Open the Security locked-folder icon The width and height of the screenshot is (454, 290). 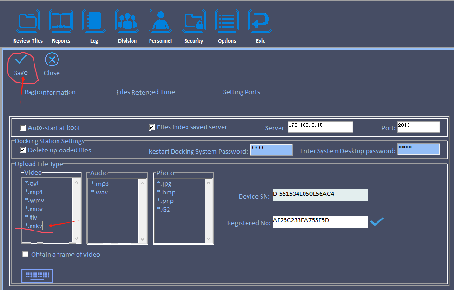tap(193, 21)
